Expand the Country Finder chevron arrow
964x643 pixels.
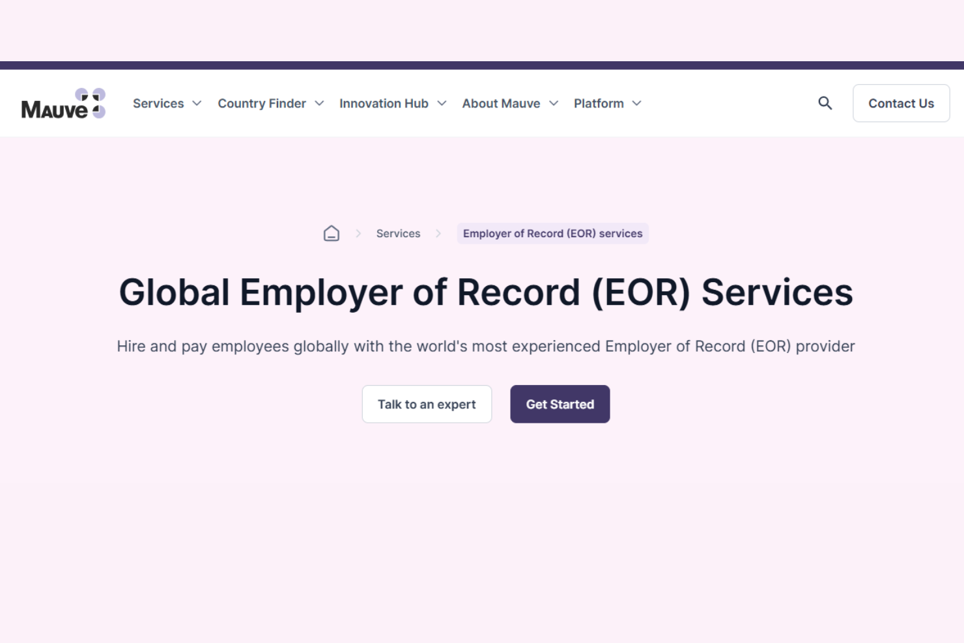click(319, 104)
